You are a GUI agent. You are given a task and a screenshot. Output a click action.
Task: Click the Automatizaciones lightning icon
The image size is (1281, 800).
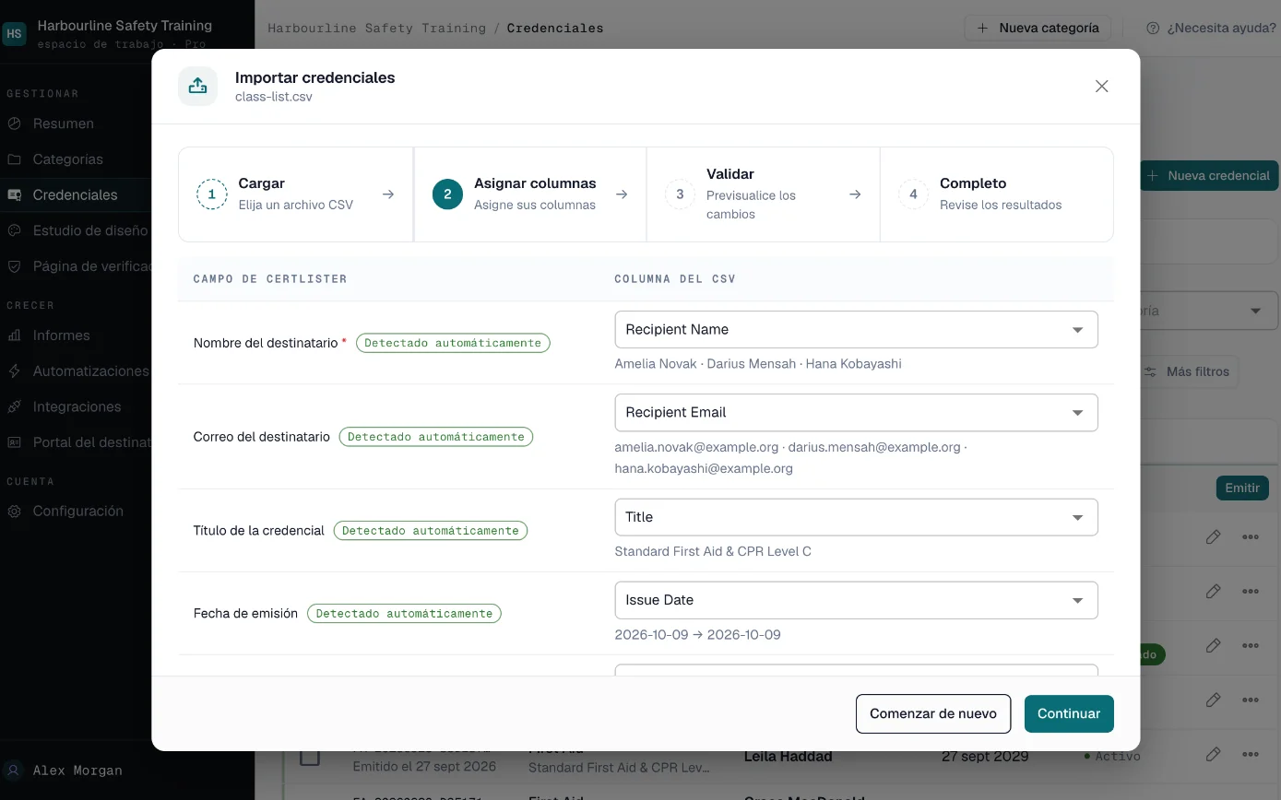click(14, 371)
